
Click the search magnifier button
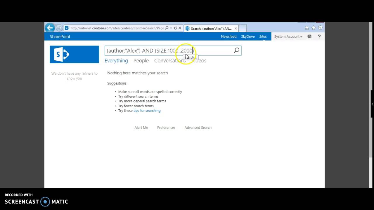click(x=237, y=50)
